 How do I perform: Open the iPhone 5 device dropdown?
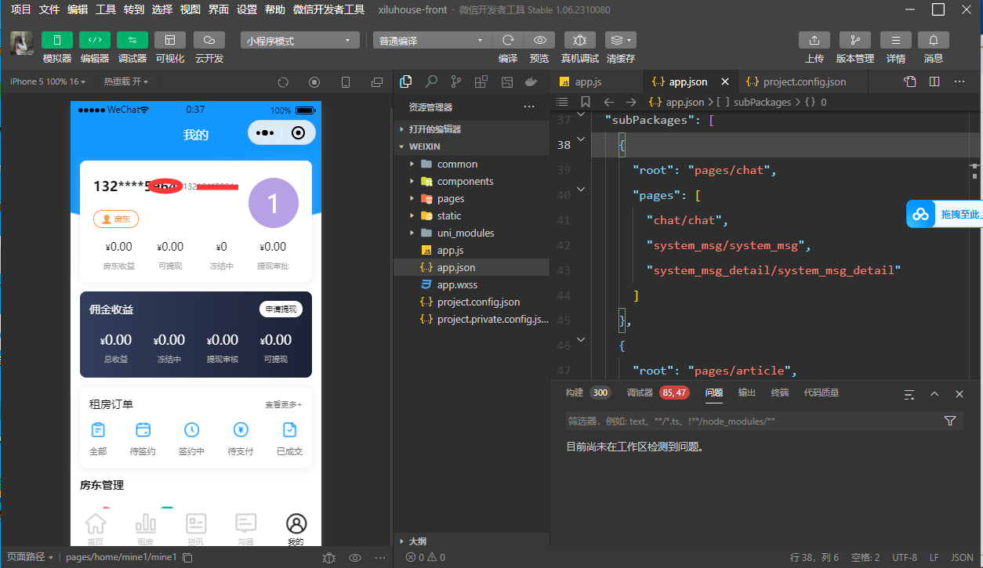(x=47, y=81)
